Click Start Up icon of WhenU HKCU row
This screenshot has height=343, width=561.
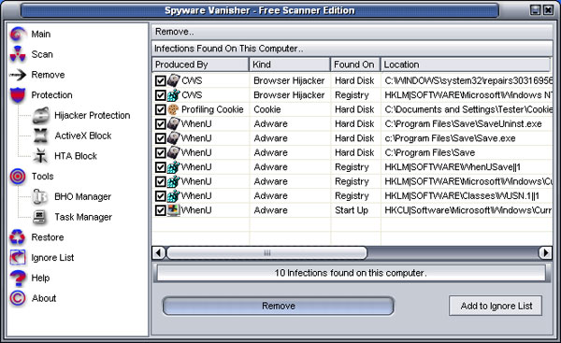[174, 210]
